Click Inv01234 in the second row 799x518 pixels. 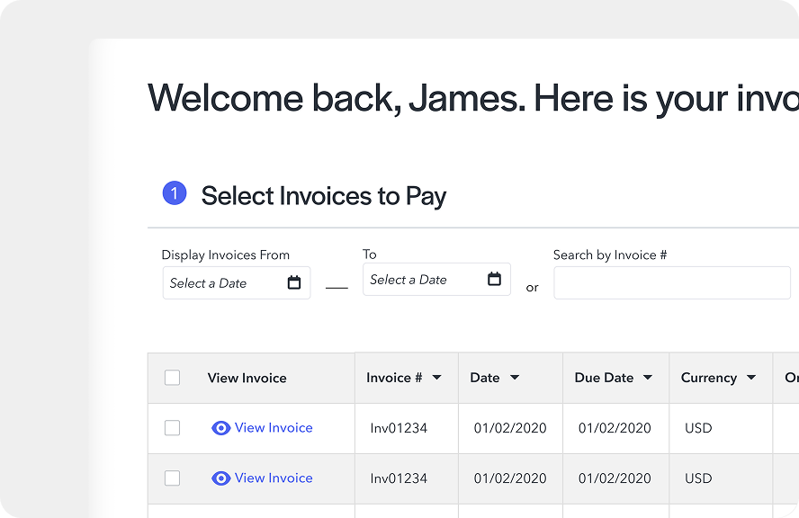pos(399,478)
